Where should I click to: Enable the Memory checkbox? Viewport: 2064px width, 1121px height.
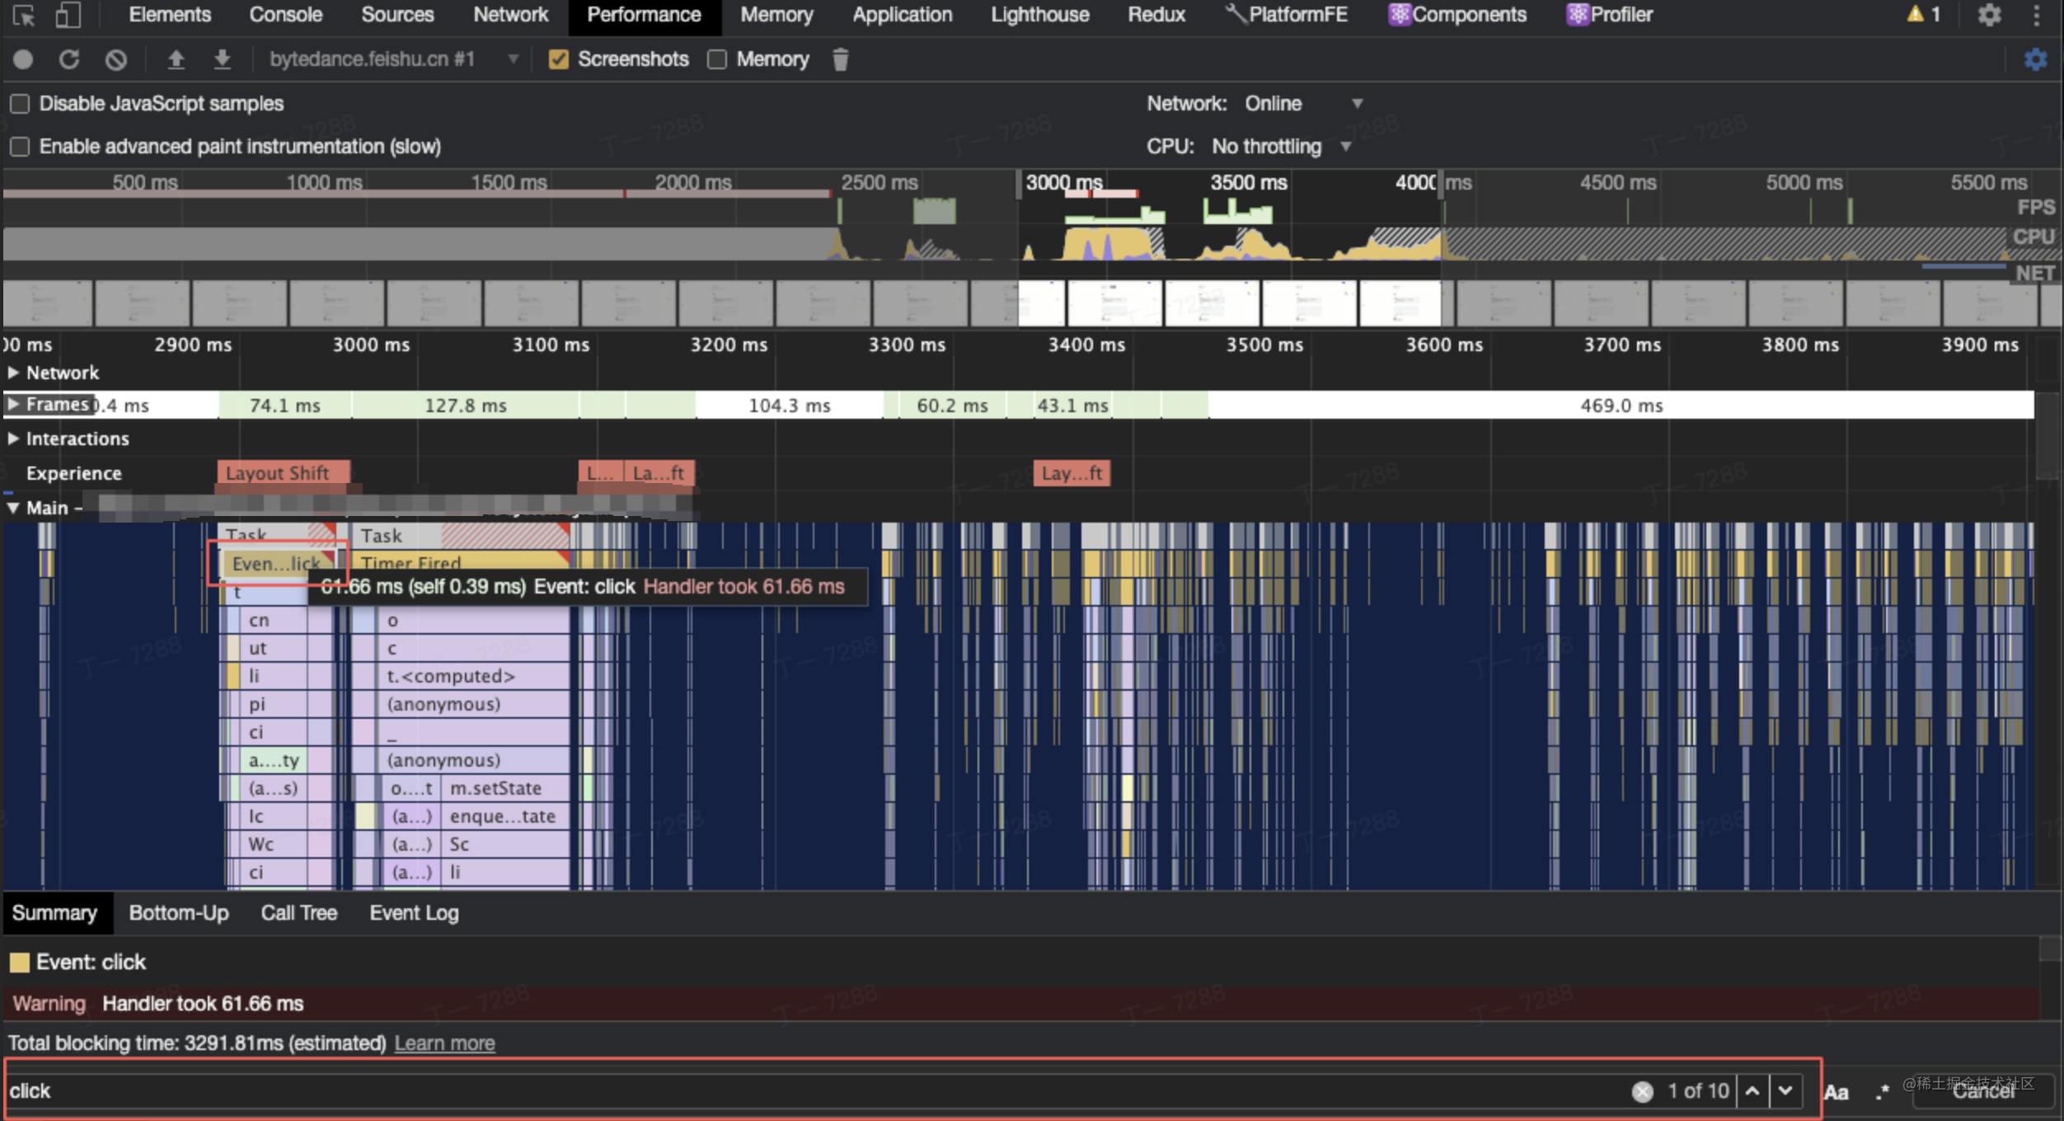pyautogui.click(x=717, y=59)
